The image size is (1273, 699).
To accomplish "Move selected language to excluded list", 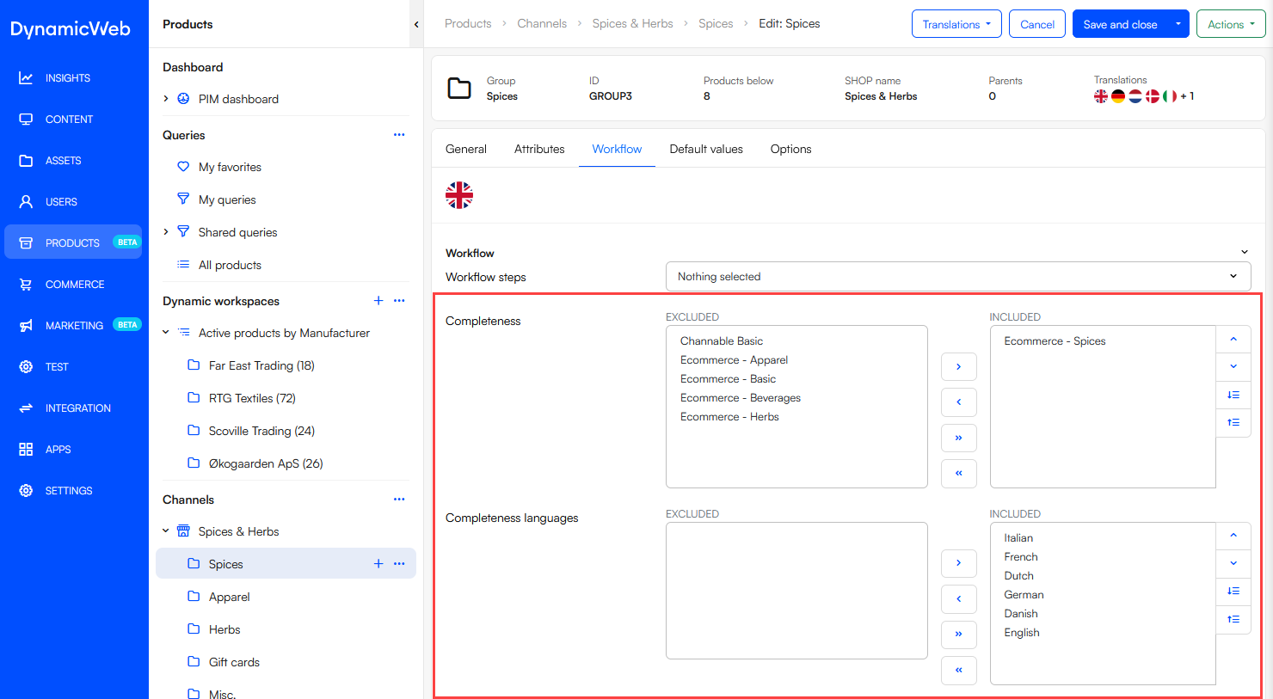I will [959, 599].
